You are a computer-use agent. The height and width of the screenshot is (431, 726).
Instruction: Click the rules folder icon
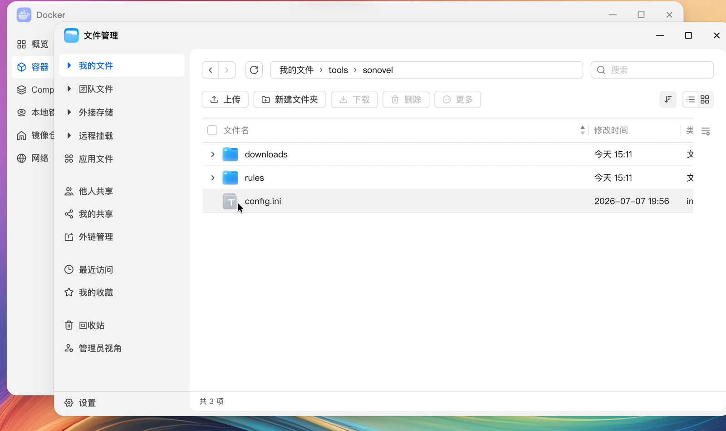230,178
